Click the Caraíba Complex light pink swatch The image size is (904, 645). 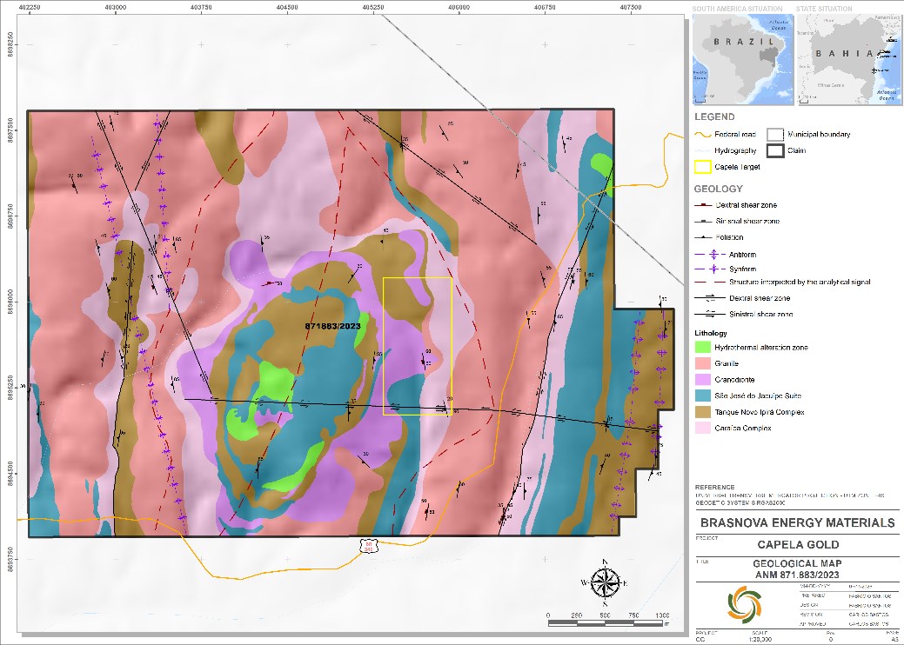[702, 428]
